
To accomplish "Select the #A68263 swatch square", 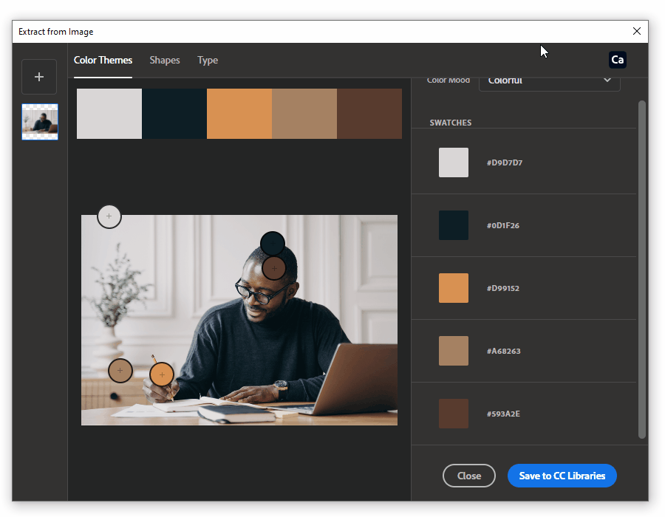I will pos(454,351).
